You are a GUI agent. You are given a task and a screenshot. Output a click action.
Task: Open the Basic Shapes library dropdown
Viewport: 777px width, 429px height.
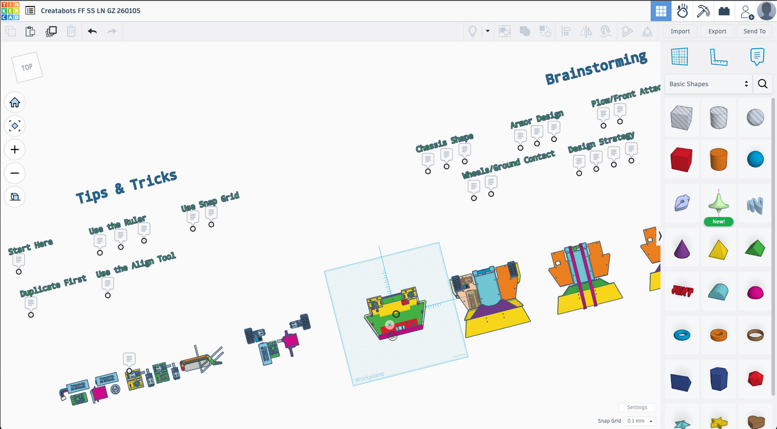(708, 84)
